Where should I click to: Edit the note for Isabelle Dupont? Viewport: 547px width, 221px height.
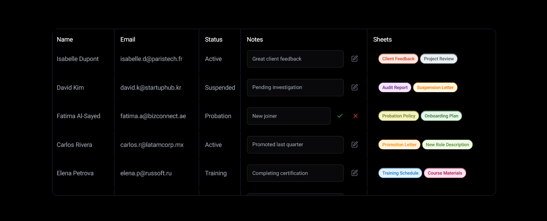[x=354, y=59]
